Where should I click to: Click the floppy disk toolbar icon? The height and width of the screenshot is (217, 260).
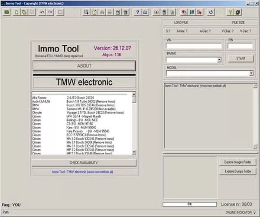118,12
